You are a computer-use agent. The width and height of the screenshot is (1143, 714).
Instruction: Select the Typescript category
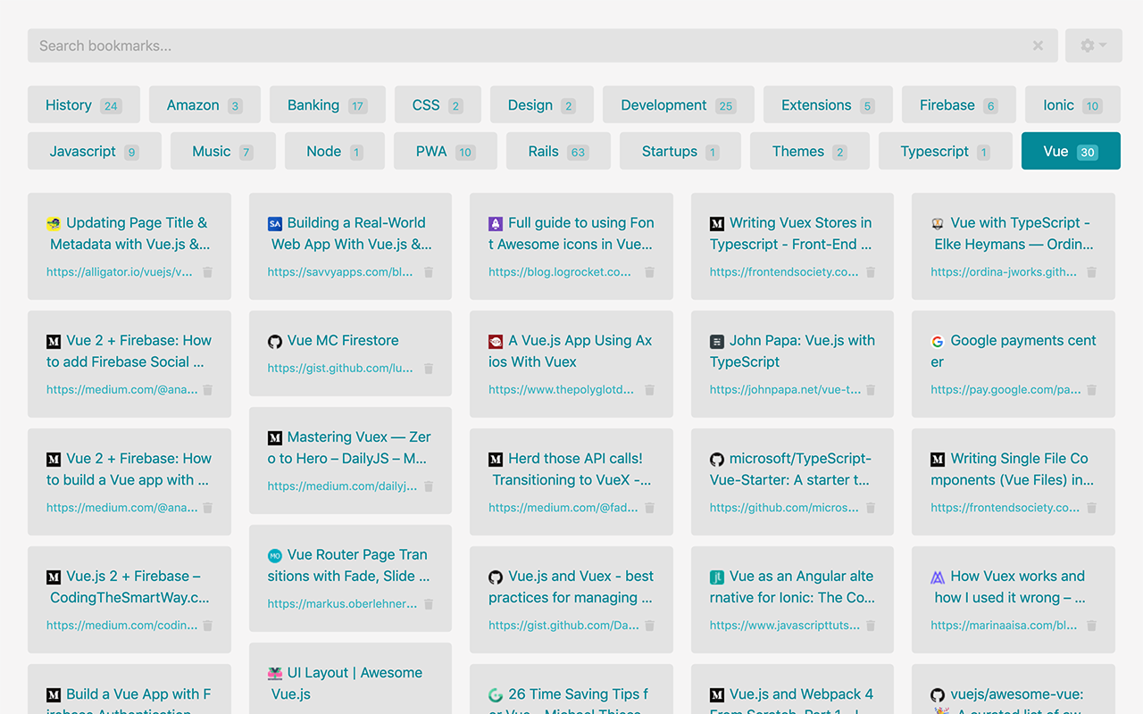pyautogui.click(x=946, y=152)
